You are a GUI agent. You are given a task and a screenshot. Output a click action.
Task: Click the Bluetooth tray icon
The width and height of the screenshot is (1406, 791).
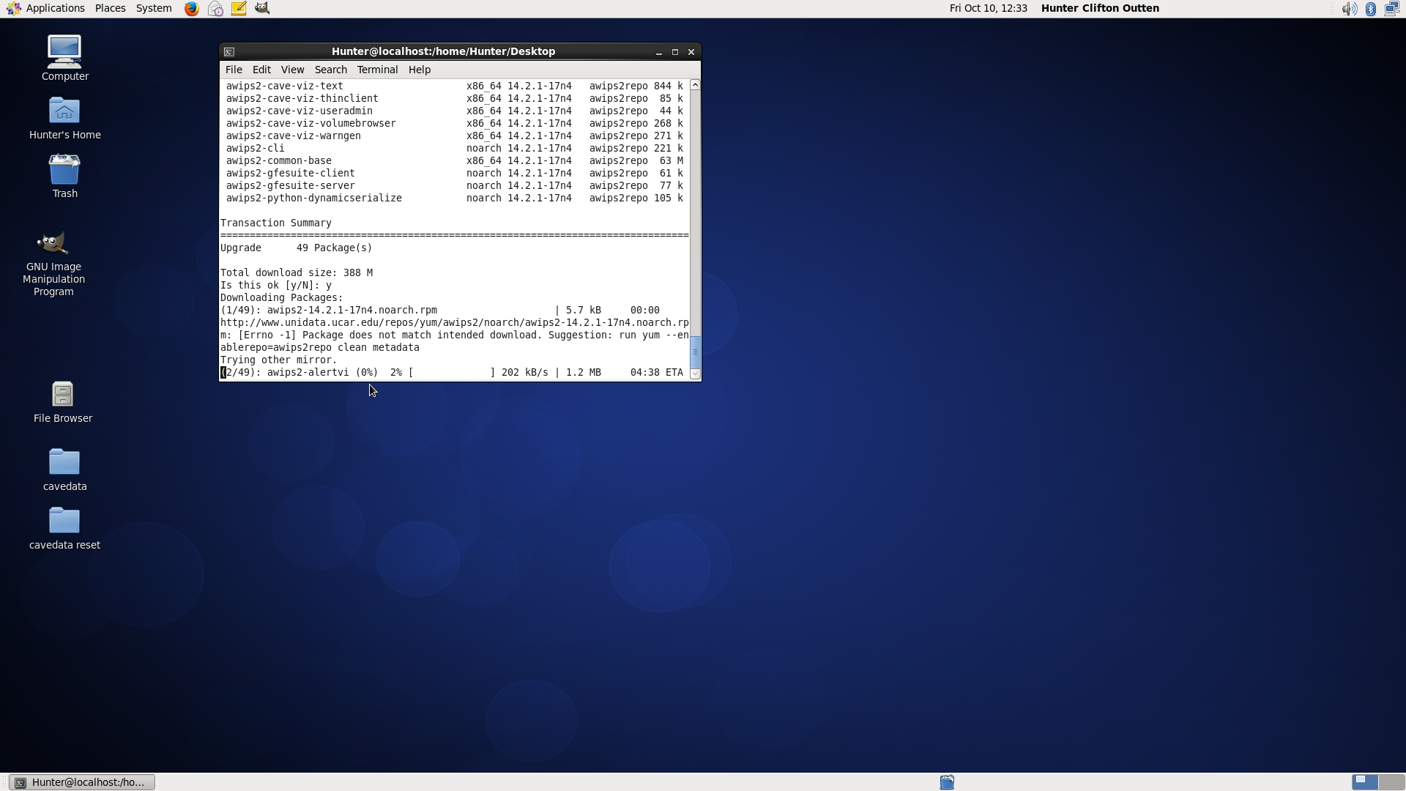(x=1370, y=9)
